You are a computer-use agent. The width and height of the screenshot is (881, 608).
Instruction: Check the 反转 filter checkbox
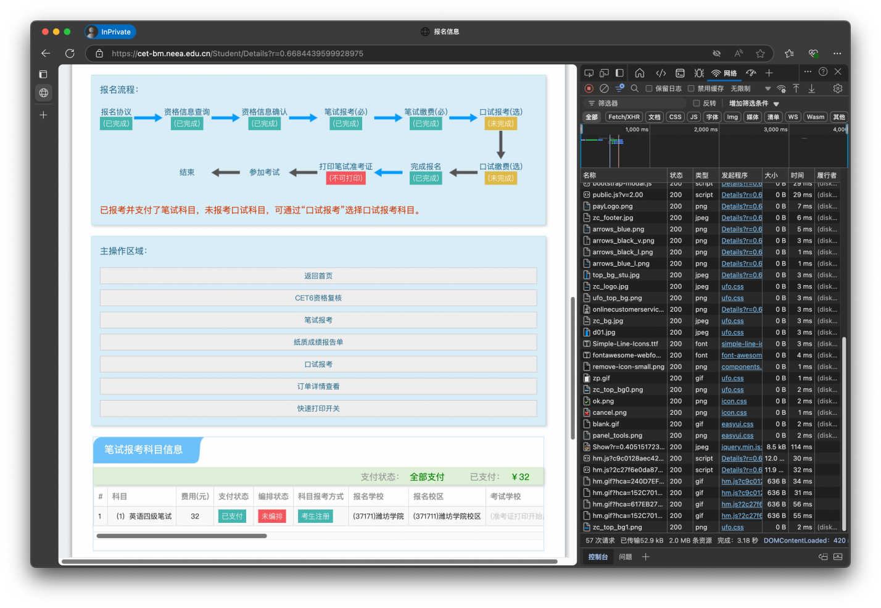coord(697,103)
